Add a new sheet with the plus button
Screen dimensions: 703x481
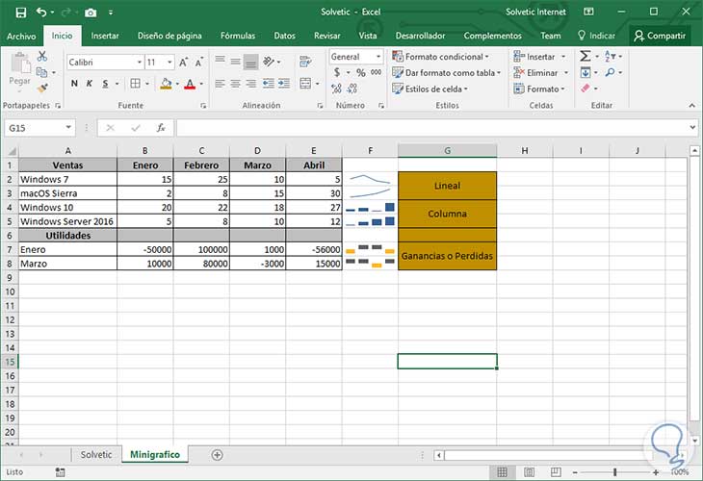tap(217, 455)
